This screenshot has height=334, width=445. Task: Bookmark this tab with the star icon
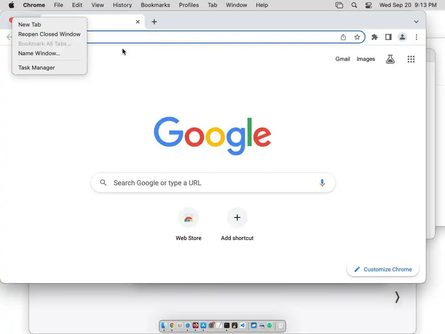[357, 37]
